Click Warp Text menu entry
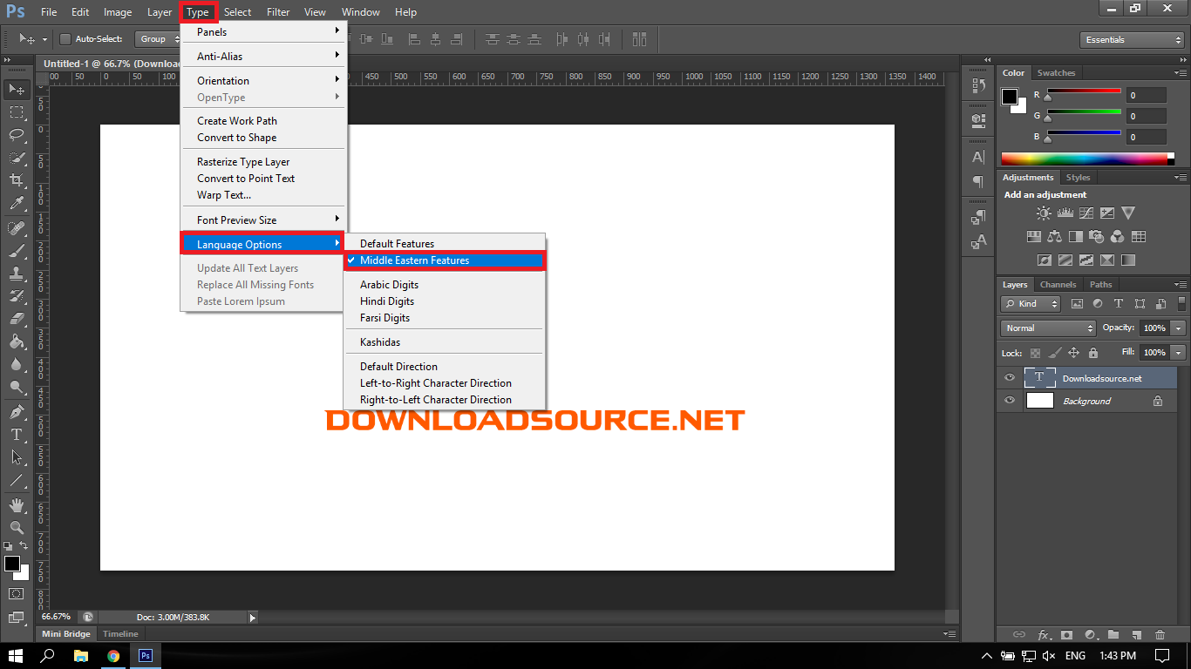Screen dimensions: 1191x669 pos(224,195)
